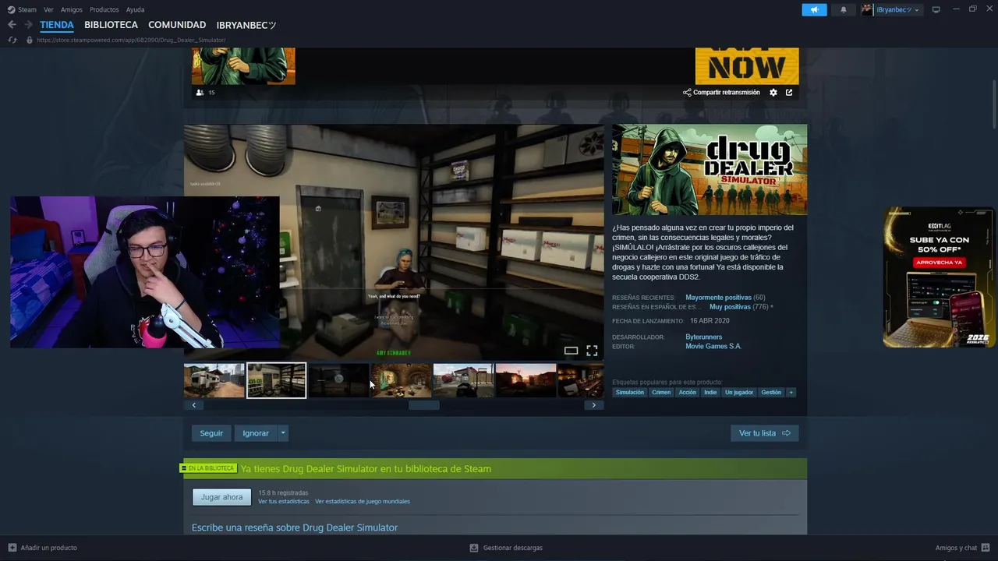Open the Muy positivas Spanish reviews
This screenshot has height=561, width=998.
coord(730,307)
